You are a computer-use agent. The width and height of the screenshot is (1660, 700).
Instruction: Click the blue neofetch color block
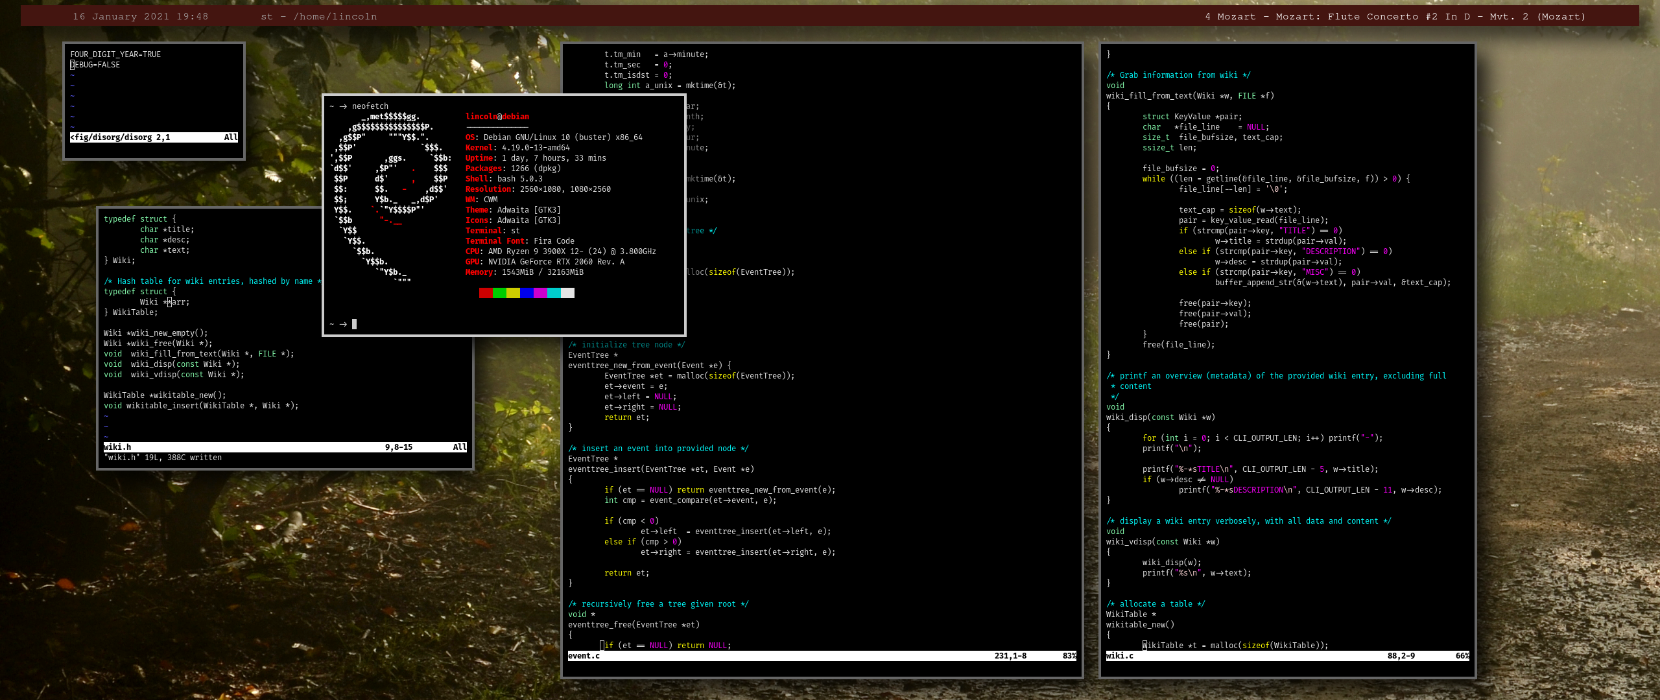527,293
